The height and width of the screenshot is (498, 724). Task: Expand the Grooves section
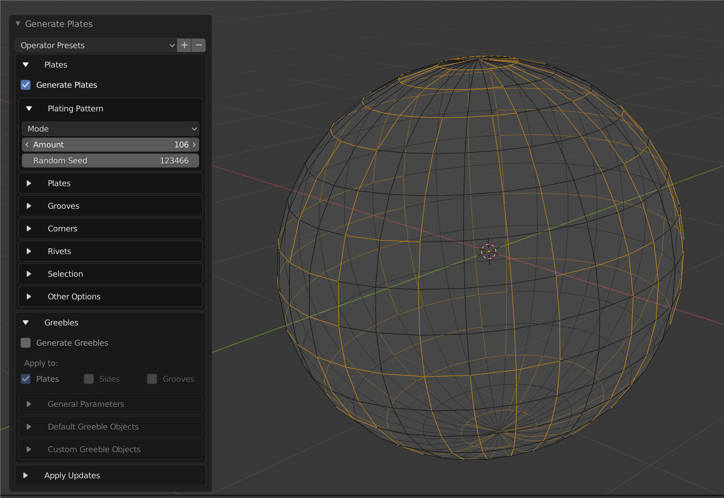pyautogui.click(x=29, y=206)
